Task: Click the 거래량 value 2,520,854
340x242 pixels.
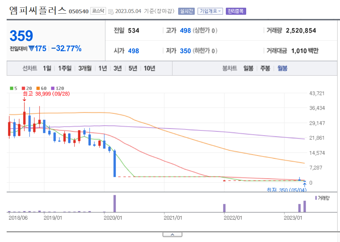Action: (301, 31)
